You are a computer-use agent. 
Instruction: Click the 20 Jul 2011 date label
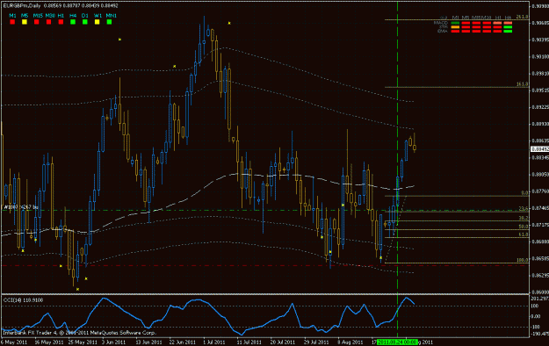tap(283, 342)
